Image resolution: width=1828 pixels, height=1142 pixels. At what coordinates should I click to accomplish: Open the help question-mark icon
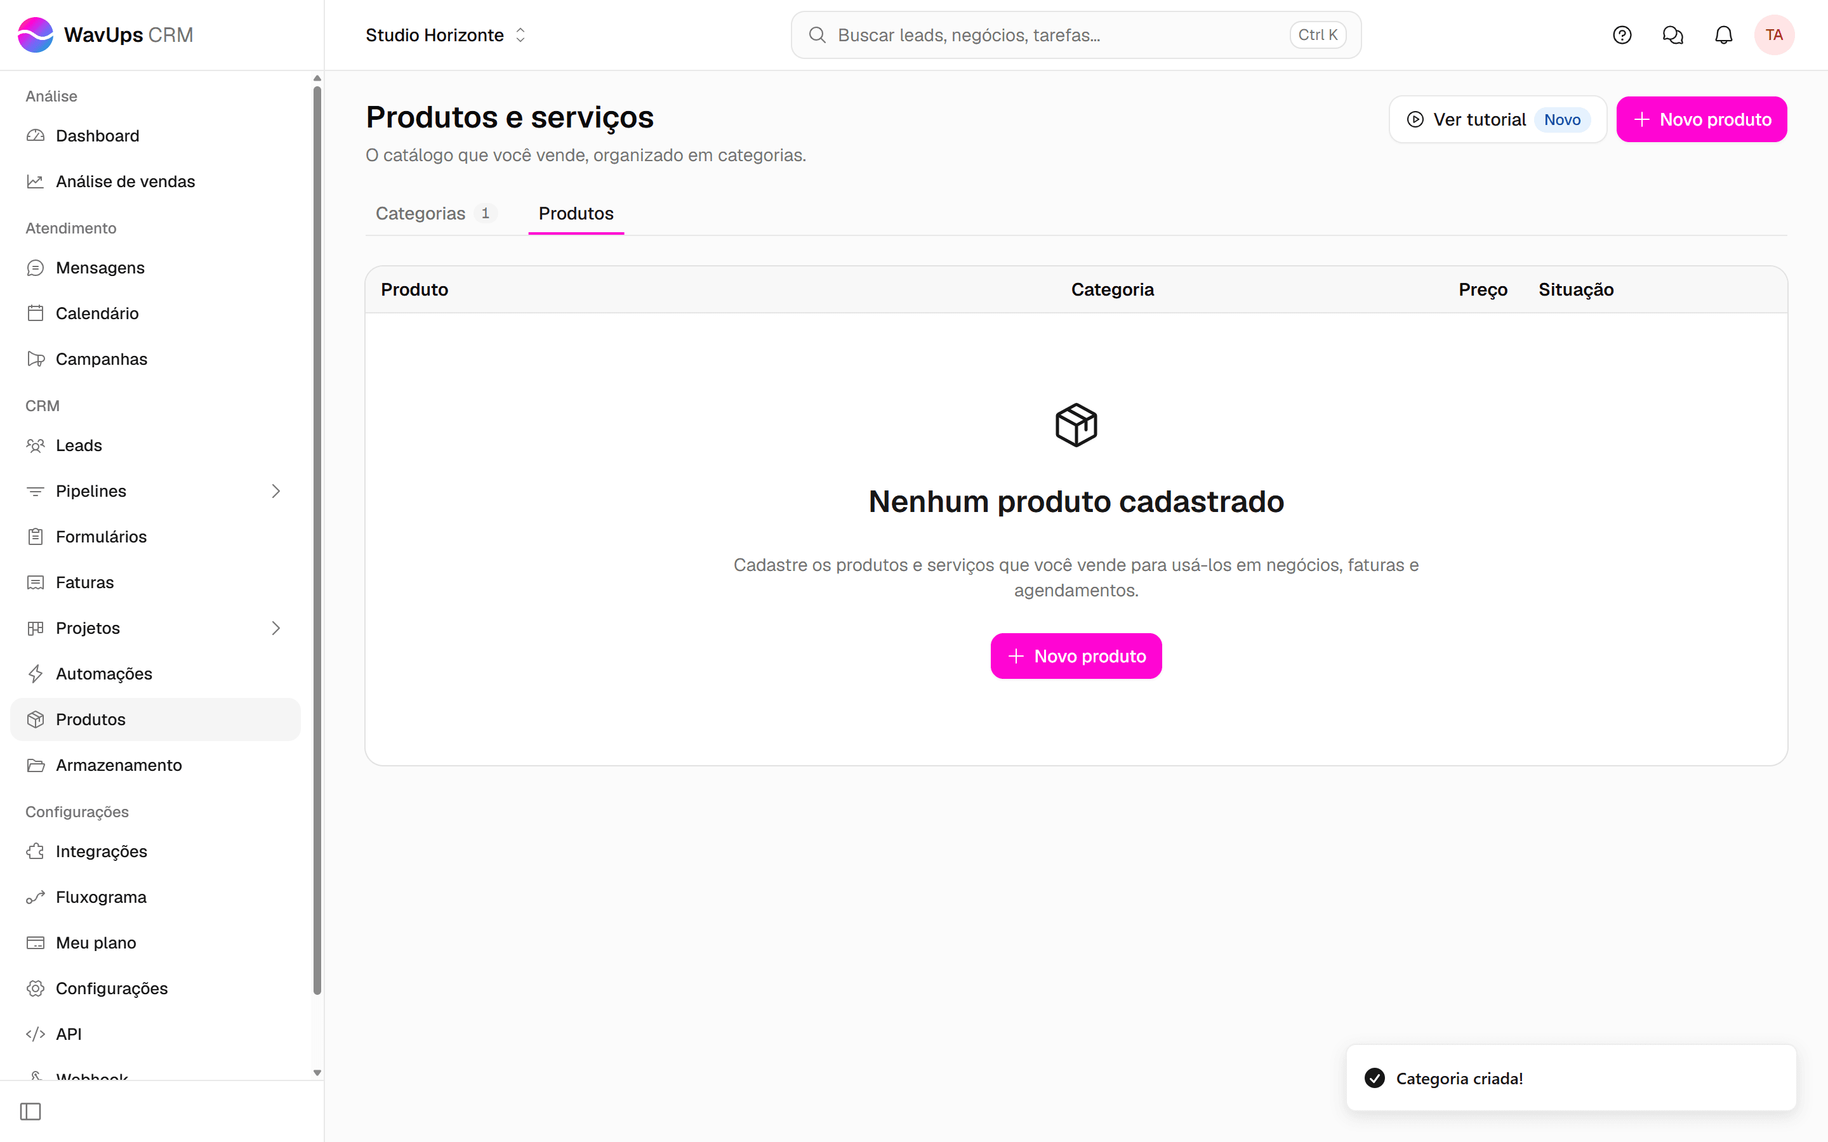[x=1622, y=35]
